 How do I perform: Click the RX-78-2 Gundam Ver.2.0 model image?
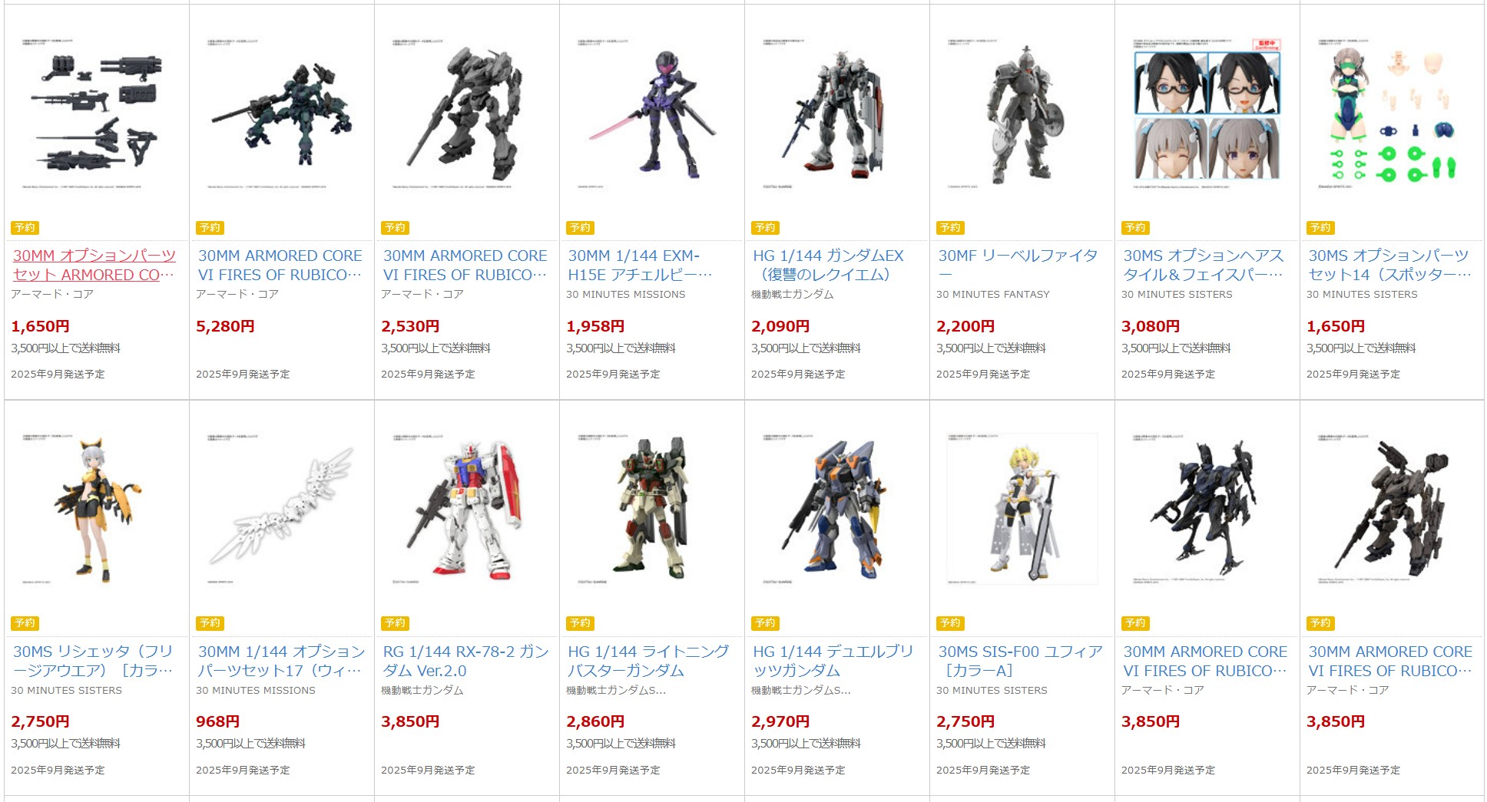pos(467,509)
